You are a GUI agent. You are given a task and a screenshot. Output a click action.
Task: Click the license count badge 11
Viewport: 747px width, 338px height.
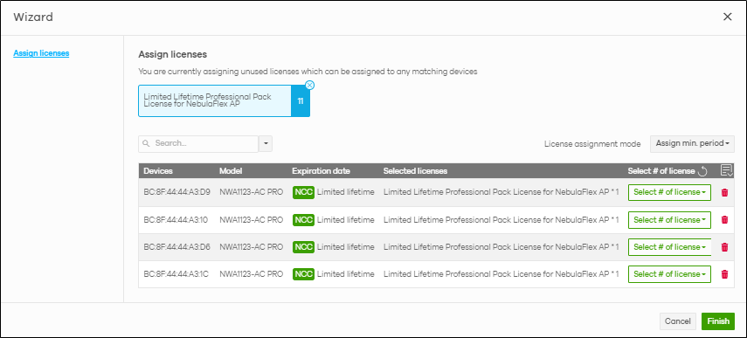point(301,101)
